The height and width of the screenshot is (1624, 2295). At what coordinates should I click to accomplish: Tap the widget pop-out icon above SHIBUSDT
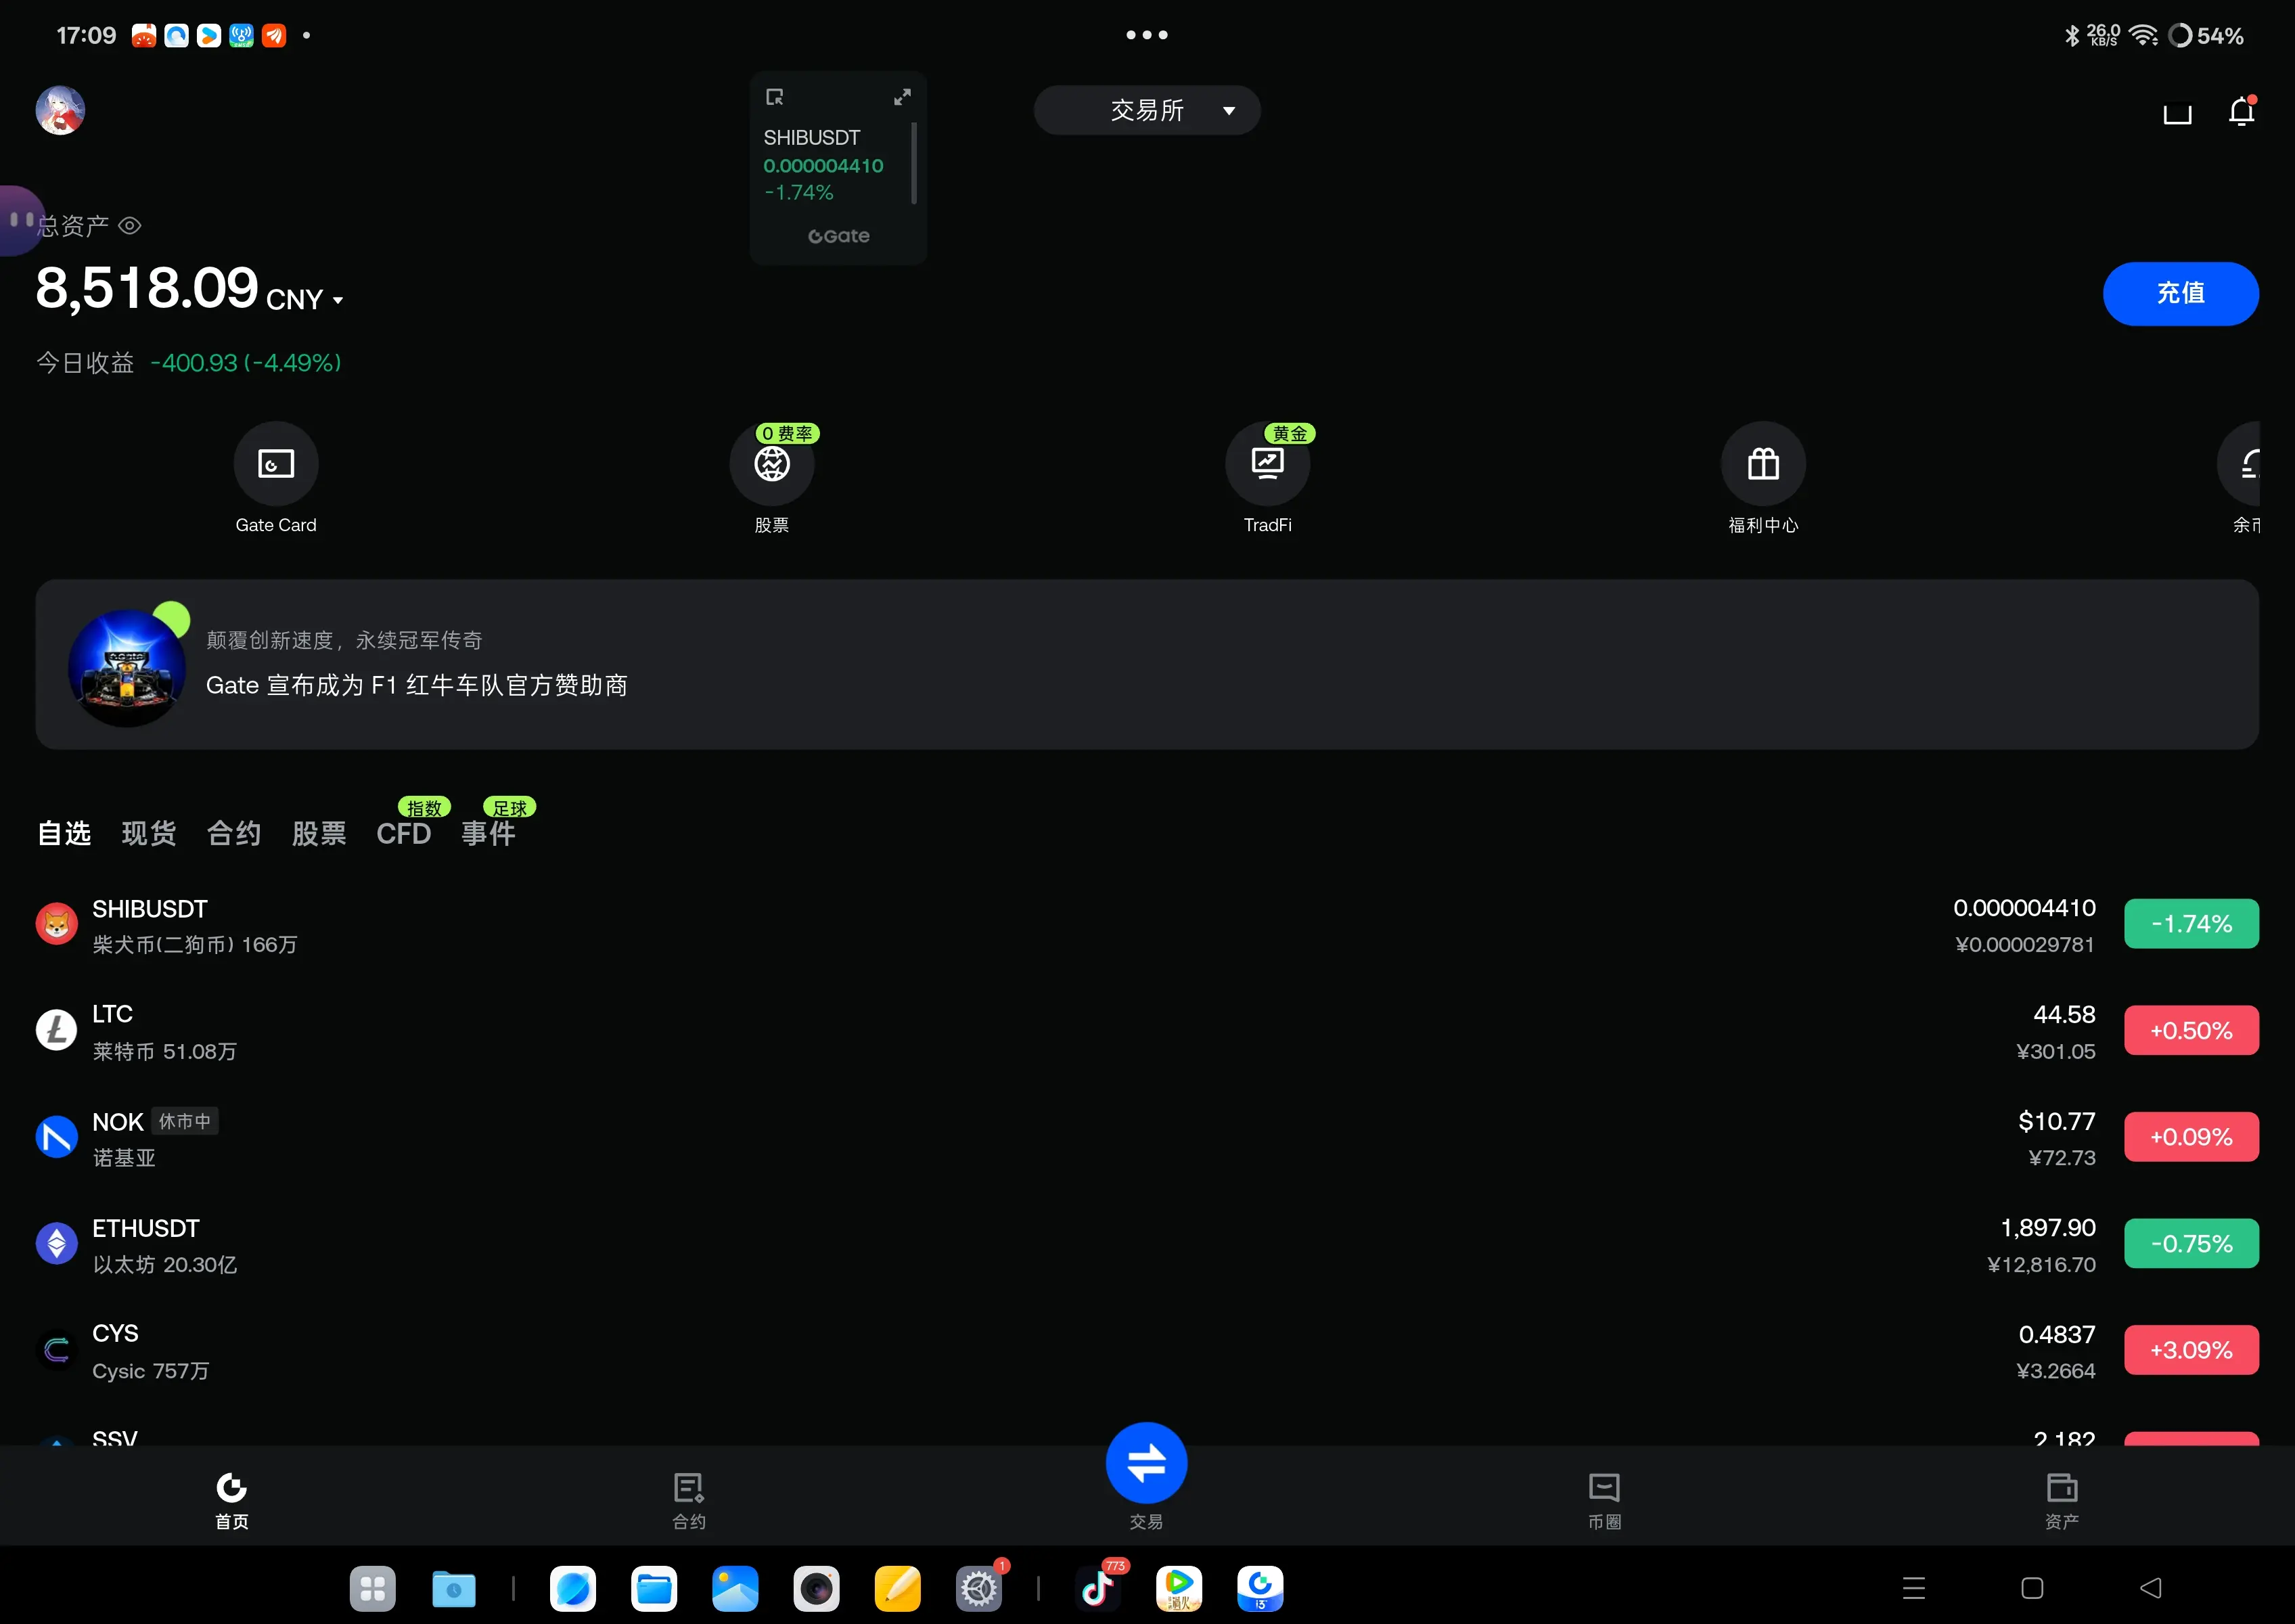[x=774, y=97]
